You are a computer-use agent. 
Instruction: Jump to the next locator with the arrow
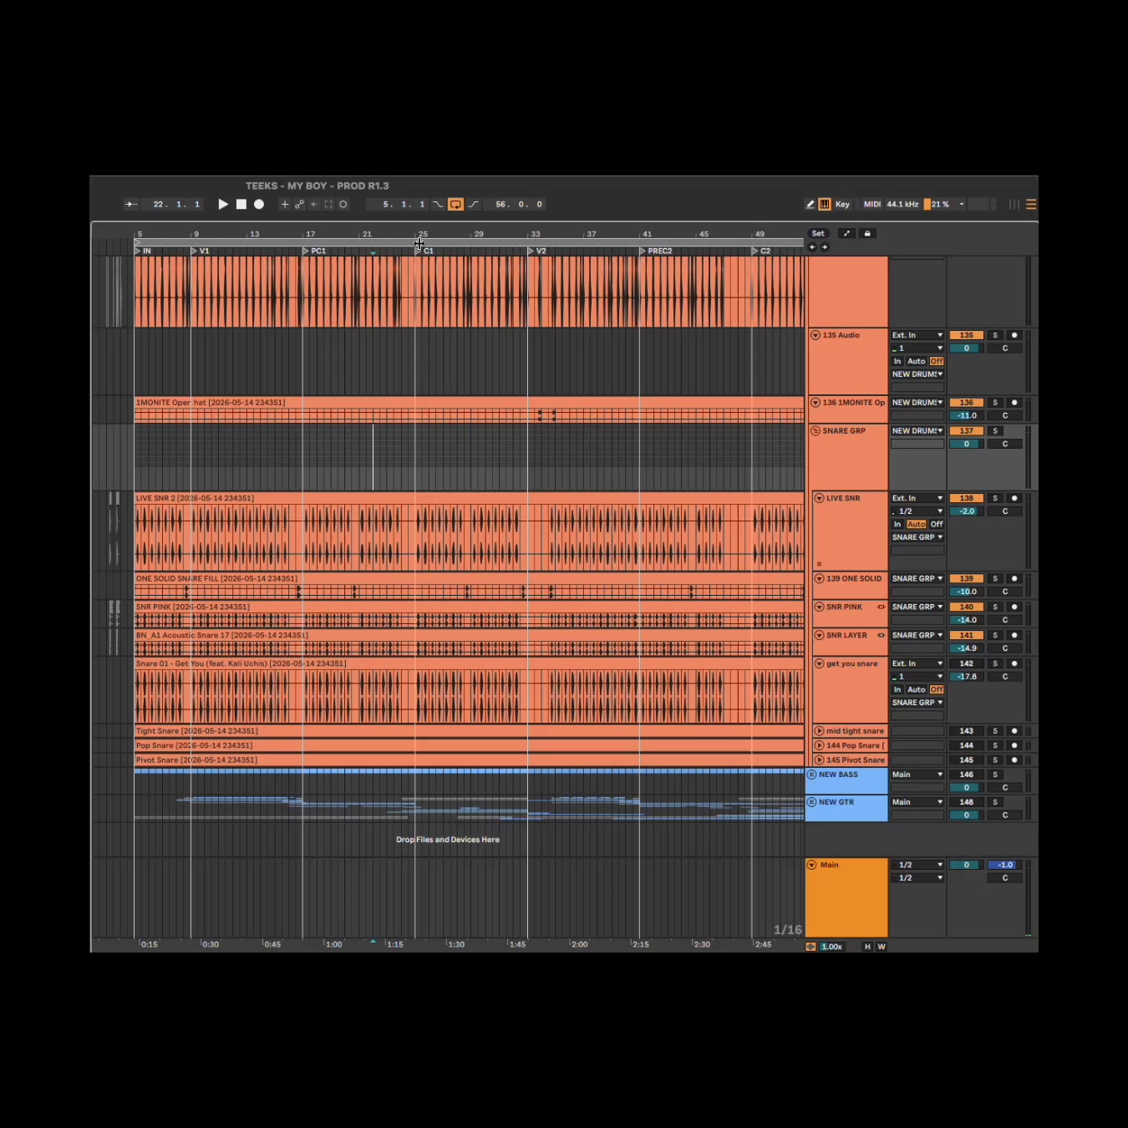coord(825,247)
